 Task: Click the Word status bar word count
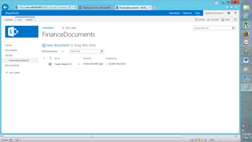(x=7, y=140)
